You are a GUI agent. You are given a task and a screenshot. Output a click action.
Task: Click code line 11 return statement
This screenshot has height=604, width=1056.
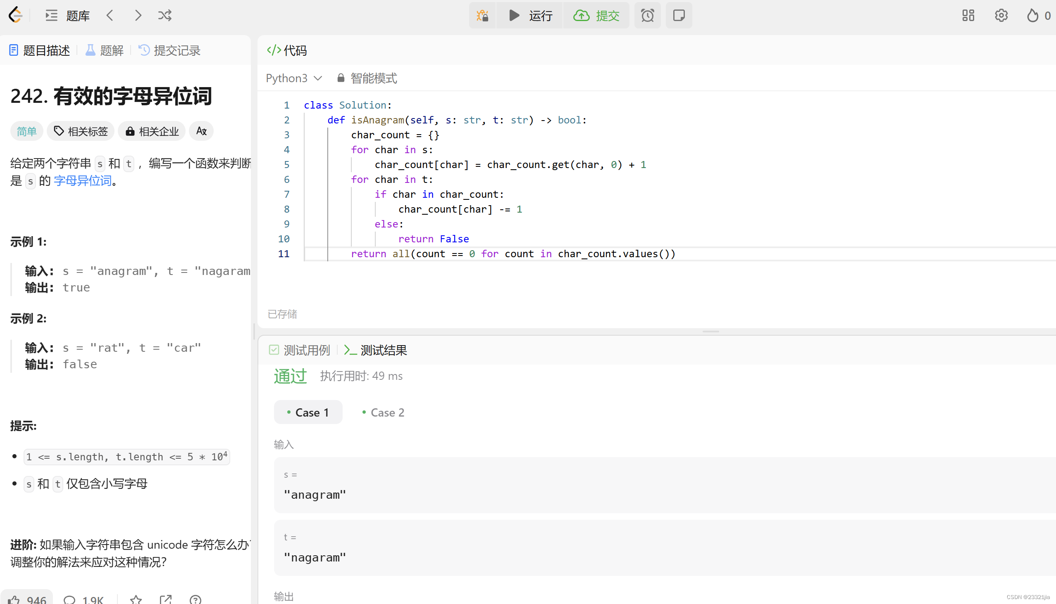click(x=513, y=253)
